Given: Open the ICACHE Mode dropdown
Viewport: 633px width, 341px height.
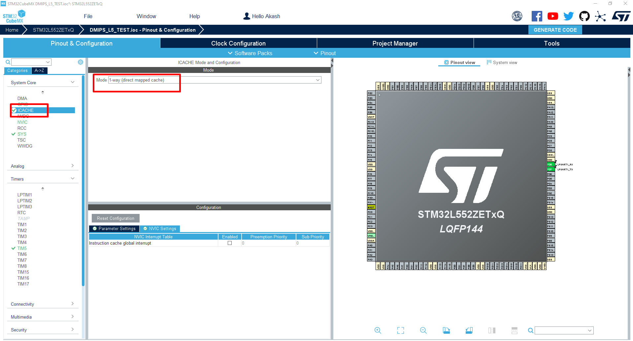Looking at the screenshot, I should click(317, 80).
